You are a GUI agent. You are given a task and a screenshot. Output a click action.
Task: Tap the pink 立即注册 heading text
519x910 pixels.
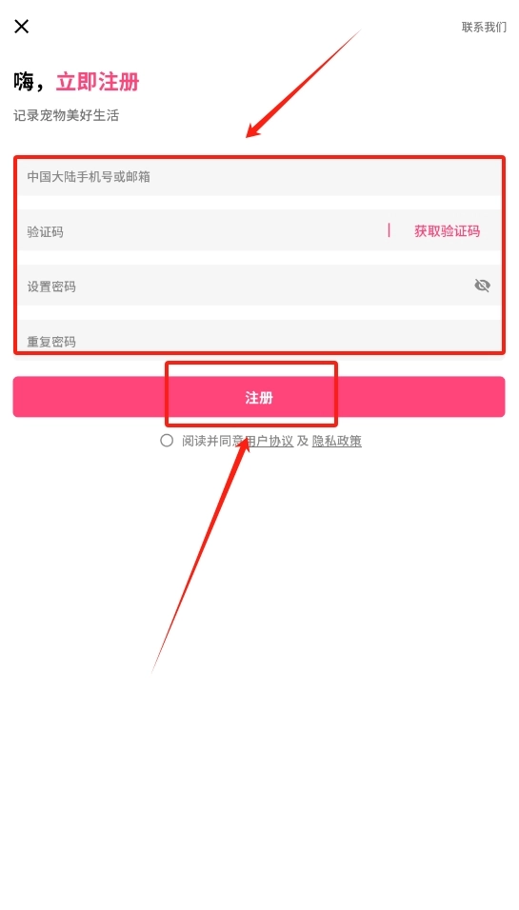pos(97,82)
